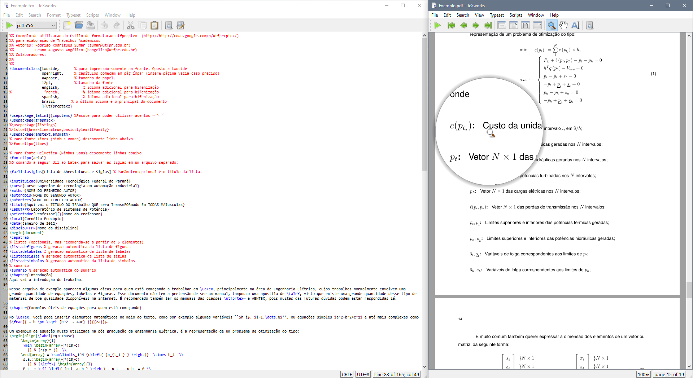
Task: Select the hand scroll tool
Action: coord(563,25)
